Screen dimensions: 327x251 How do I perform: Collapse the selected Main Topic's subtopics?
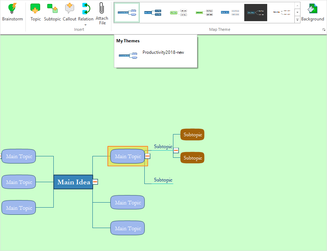147,156
